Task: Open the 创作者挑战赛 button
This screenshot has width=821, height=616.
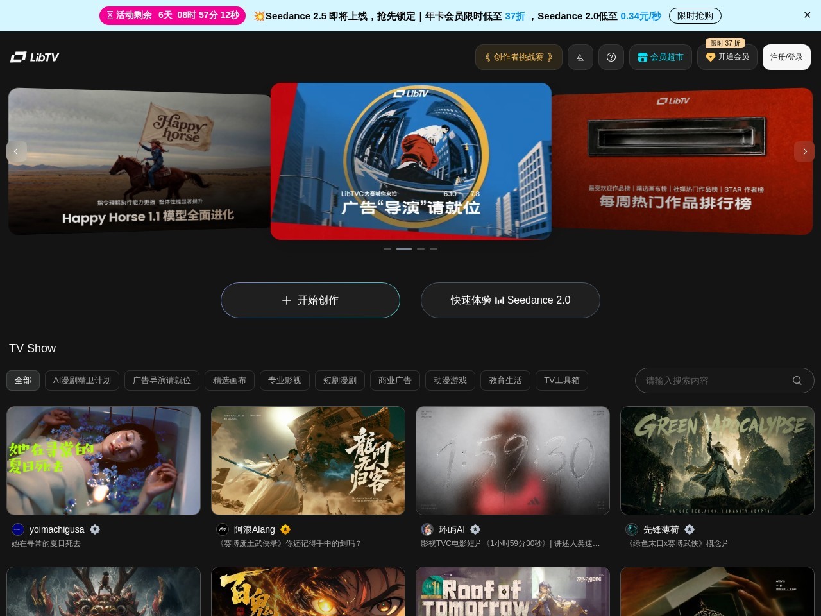Action: 519,57
